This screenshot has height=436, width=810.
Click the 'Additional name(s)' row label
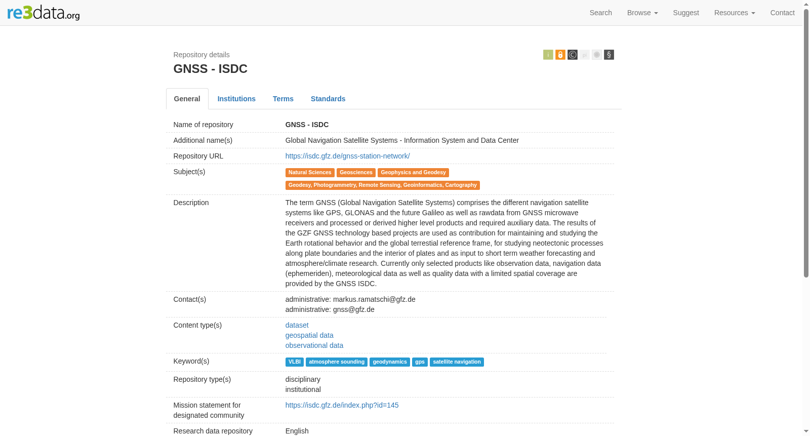[203, 140]
